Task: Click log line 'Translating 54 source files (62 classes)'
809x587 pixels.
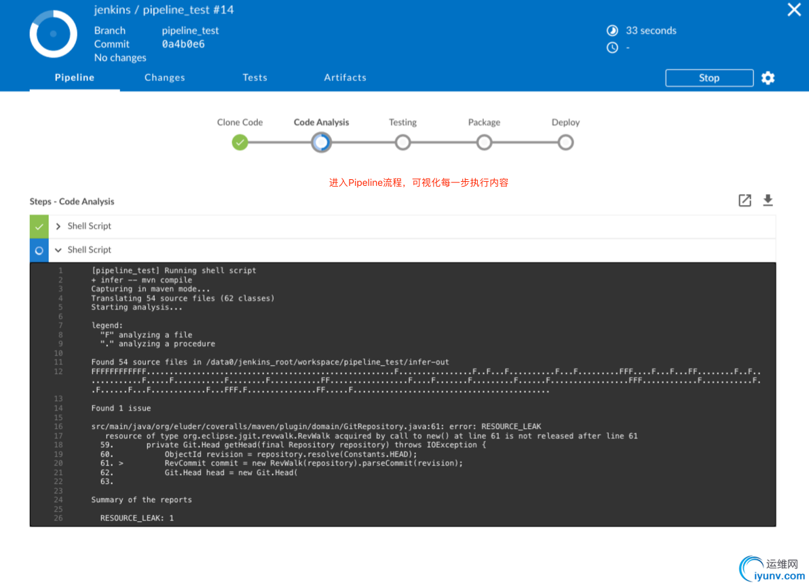Action: 183,298
